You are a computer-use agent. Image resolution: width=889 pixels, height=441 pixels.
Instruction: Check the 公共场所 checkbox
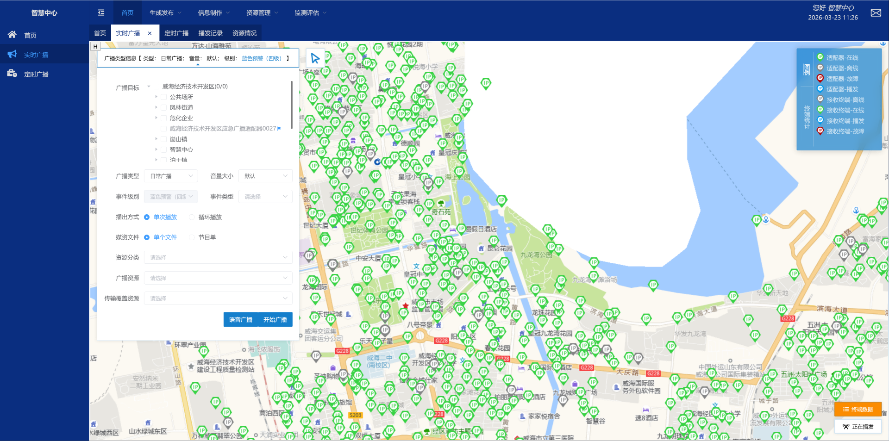coord(163,97)
